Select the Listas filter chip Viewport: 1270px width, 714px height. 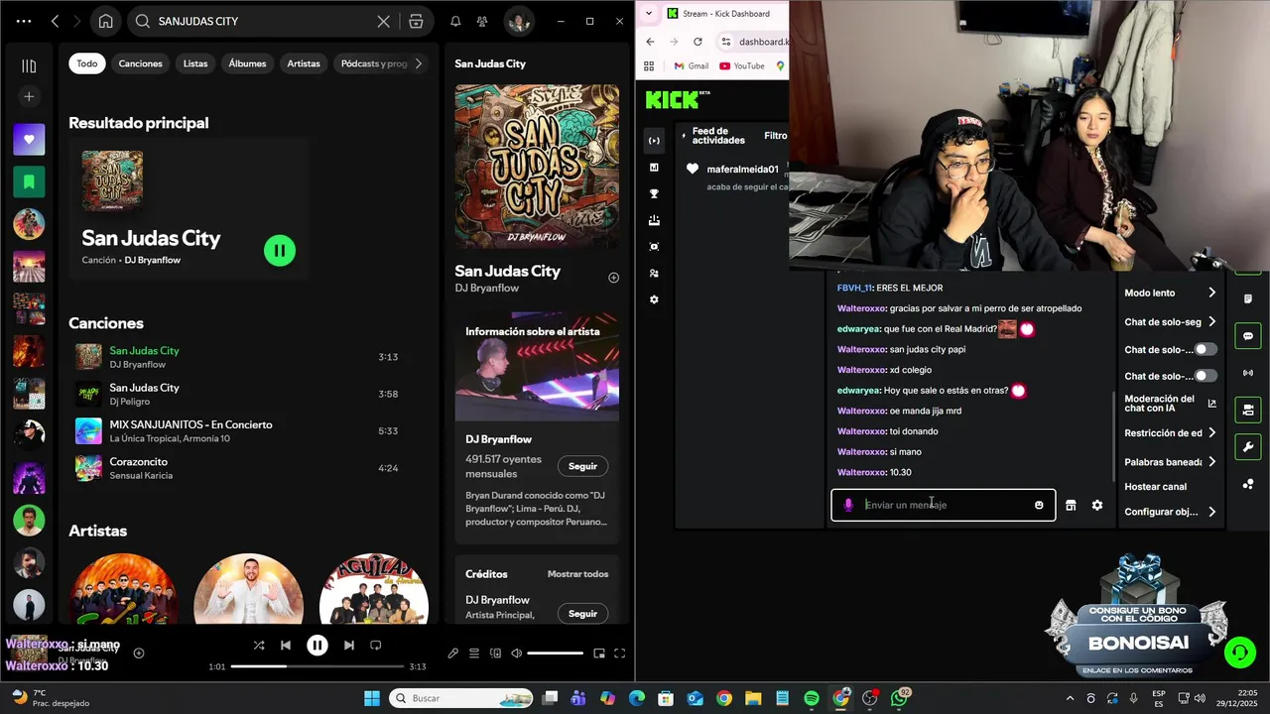coord(195,63)
